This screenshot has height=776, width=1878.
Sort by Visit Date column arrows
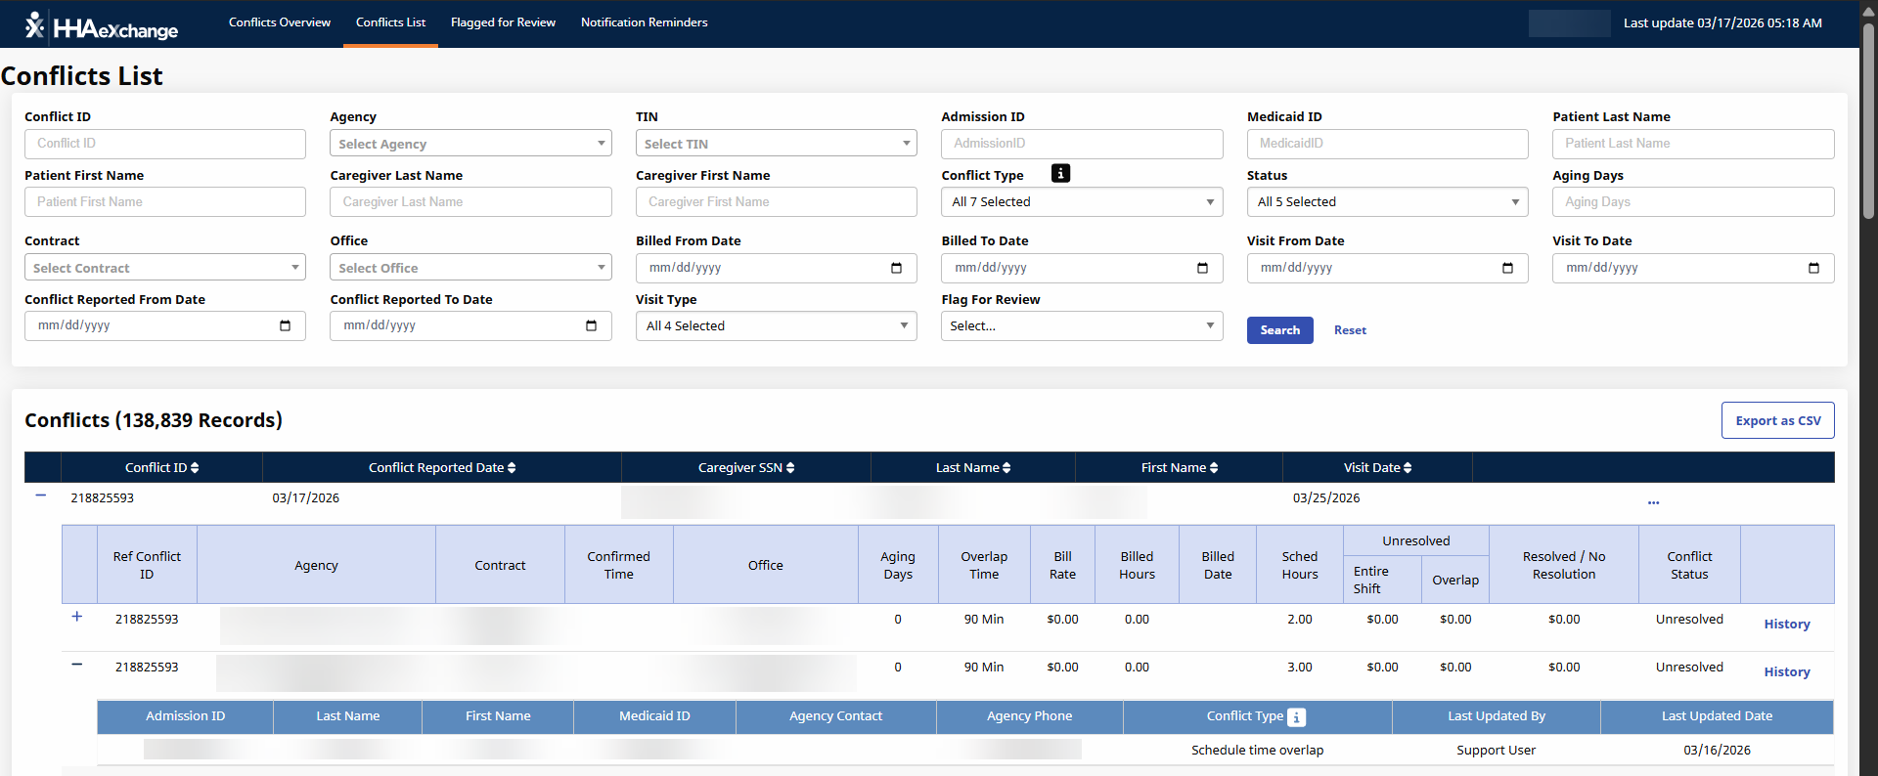click(1408, 468)
